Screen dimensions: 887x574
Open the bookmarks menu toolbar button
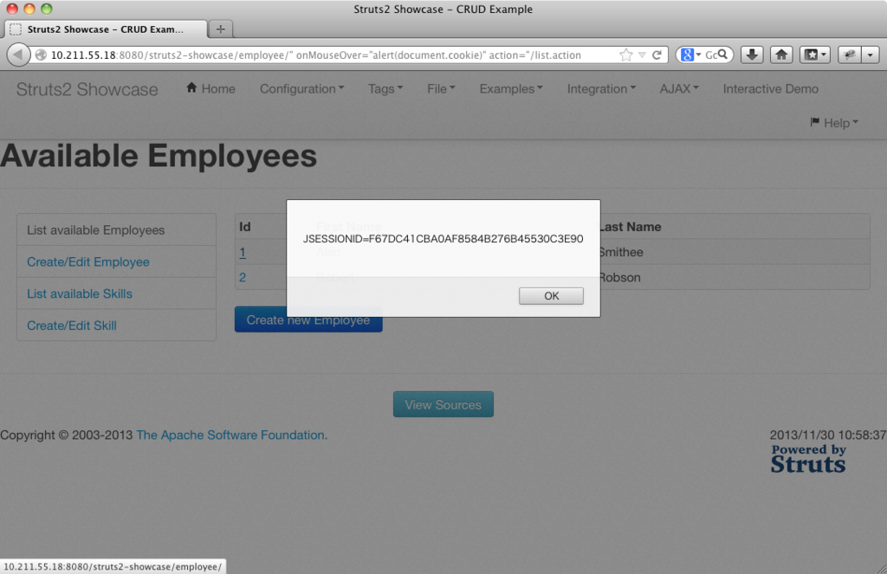point(815,55)
